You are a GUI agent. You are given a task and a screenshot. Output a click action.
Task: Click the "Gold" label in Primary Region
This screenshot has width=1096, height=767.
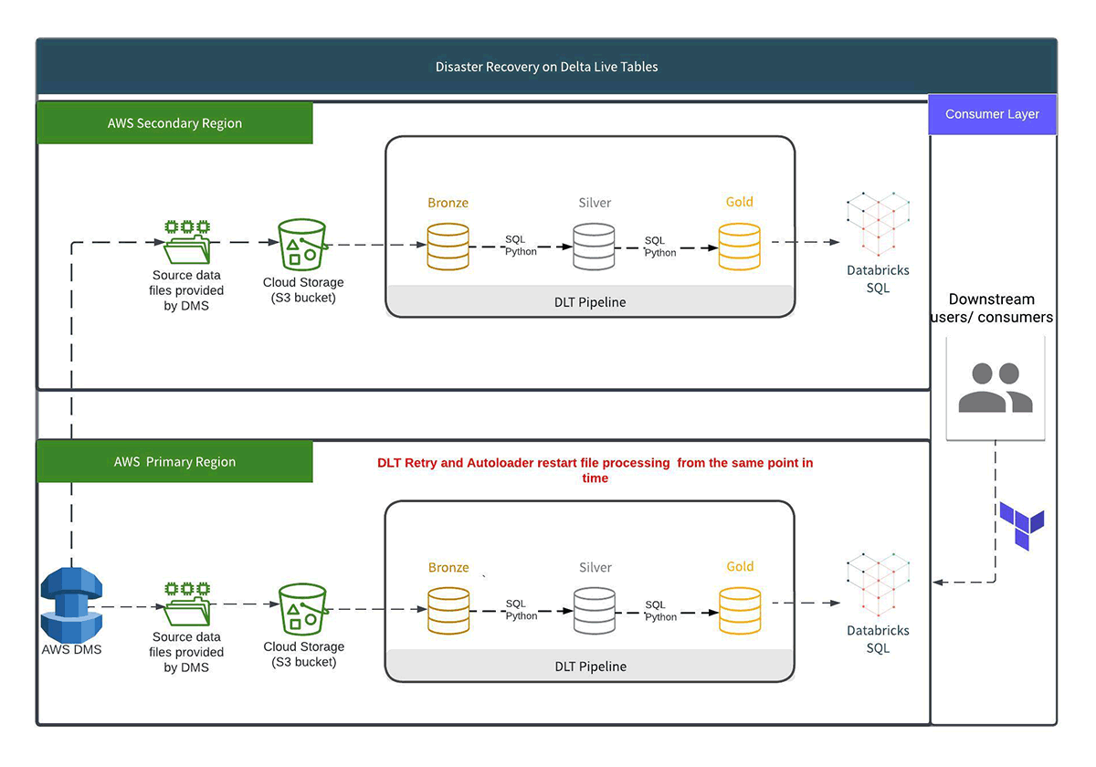click(740, 567)
